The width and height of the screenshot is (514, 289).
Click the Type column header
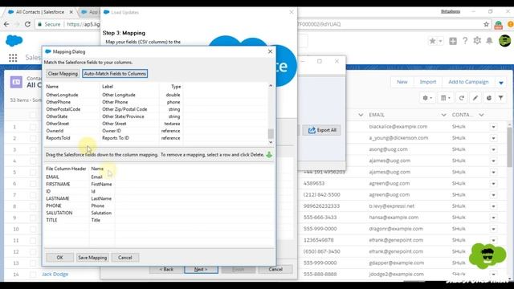[x=176, y=87]
